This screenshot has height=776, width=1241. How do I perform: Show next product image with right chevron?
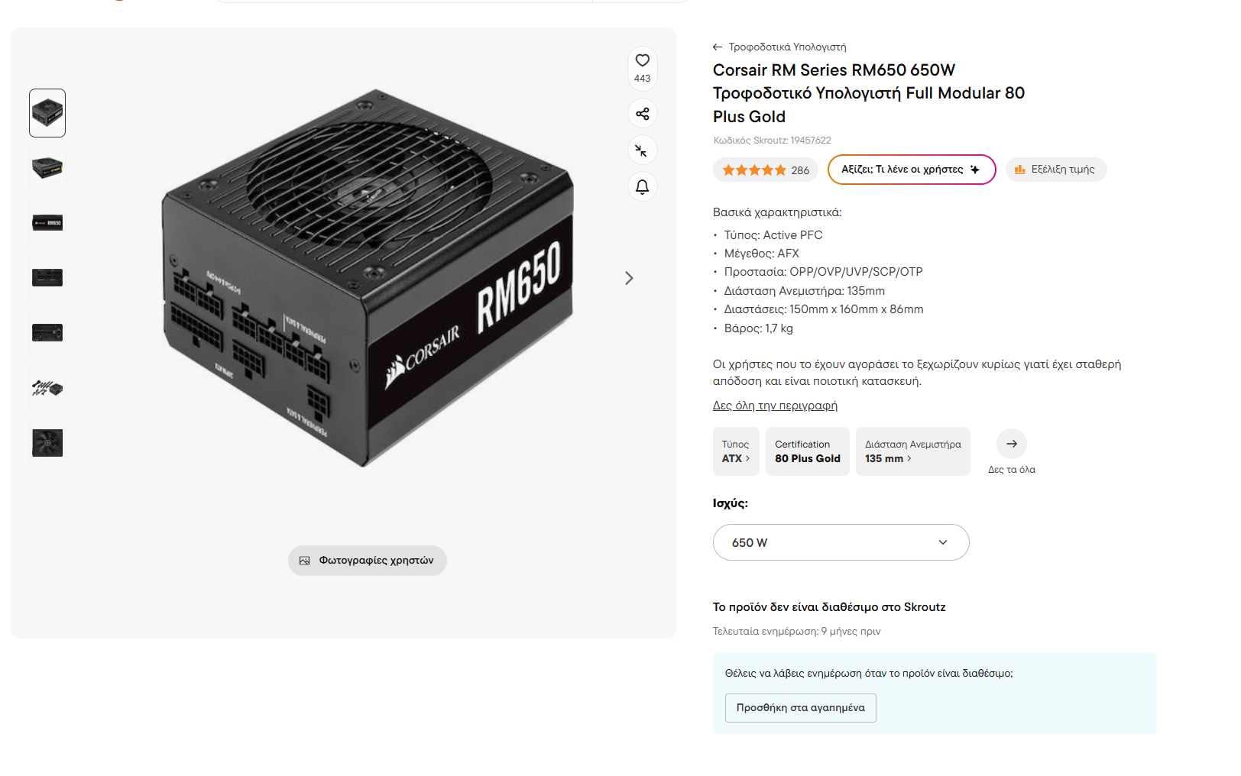pyautogui.click(x=629, y=278)
